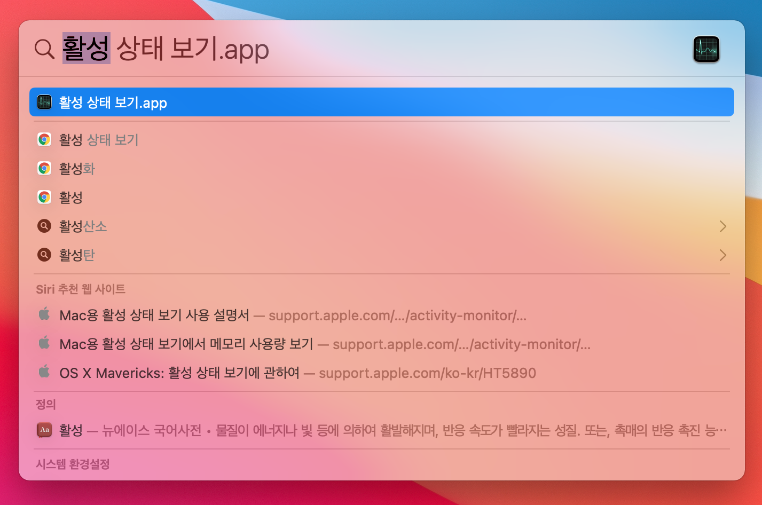Select the 활성산소 search suggestion

click(382, 226)
